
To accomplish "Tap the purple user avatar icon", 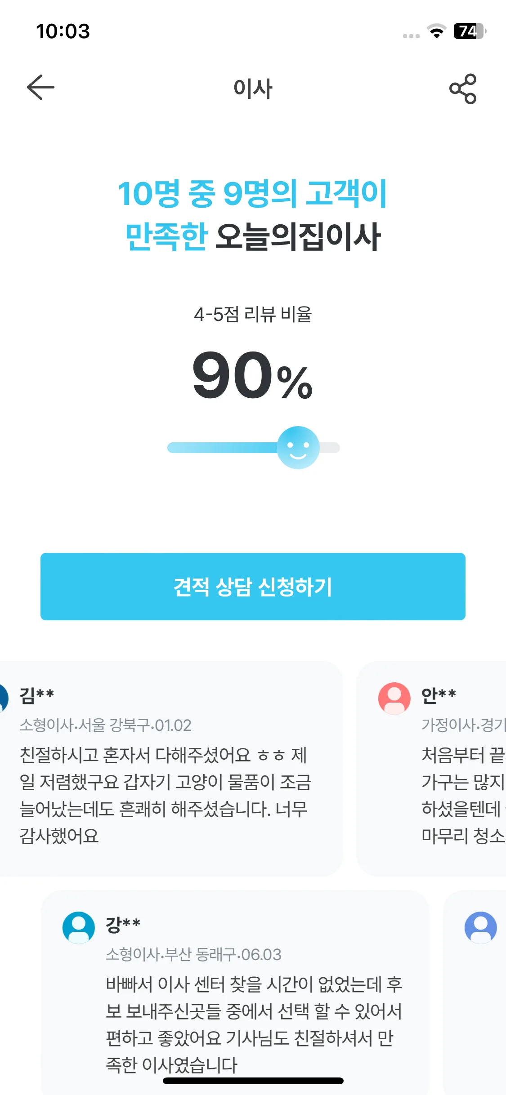I will click(481, 928).
